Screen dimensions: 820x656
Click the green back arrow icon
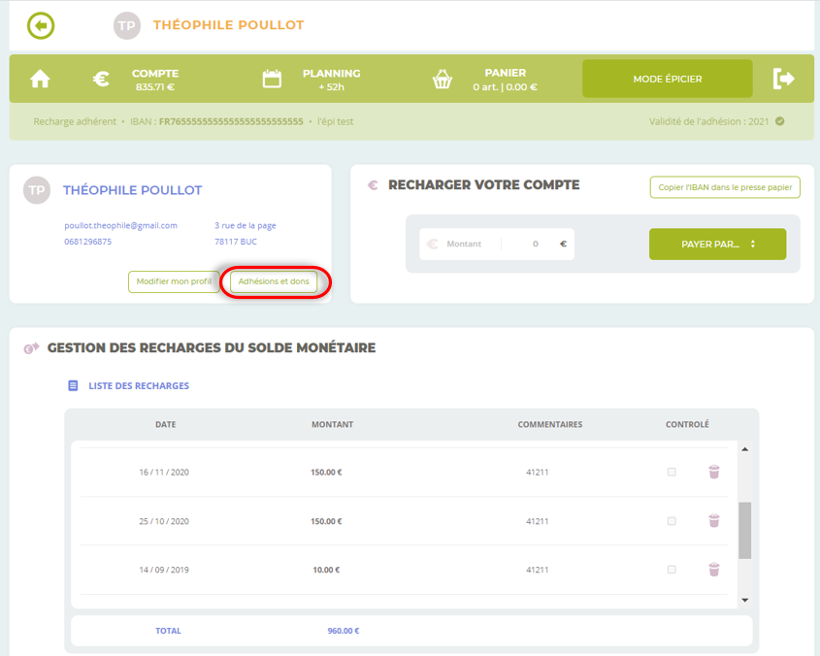[41, 25]
